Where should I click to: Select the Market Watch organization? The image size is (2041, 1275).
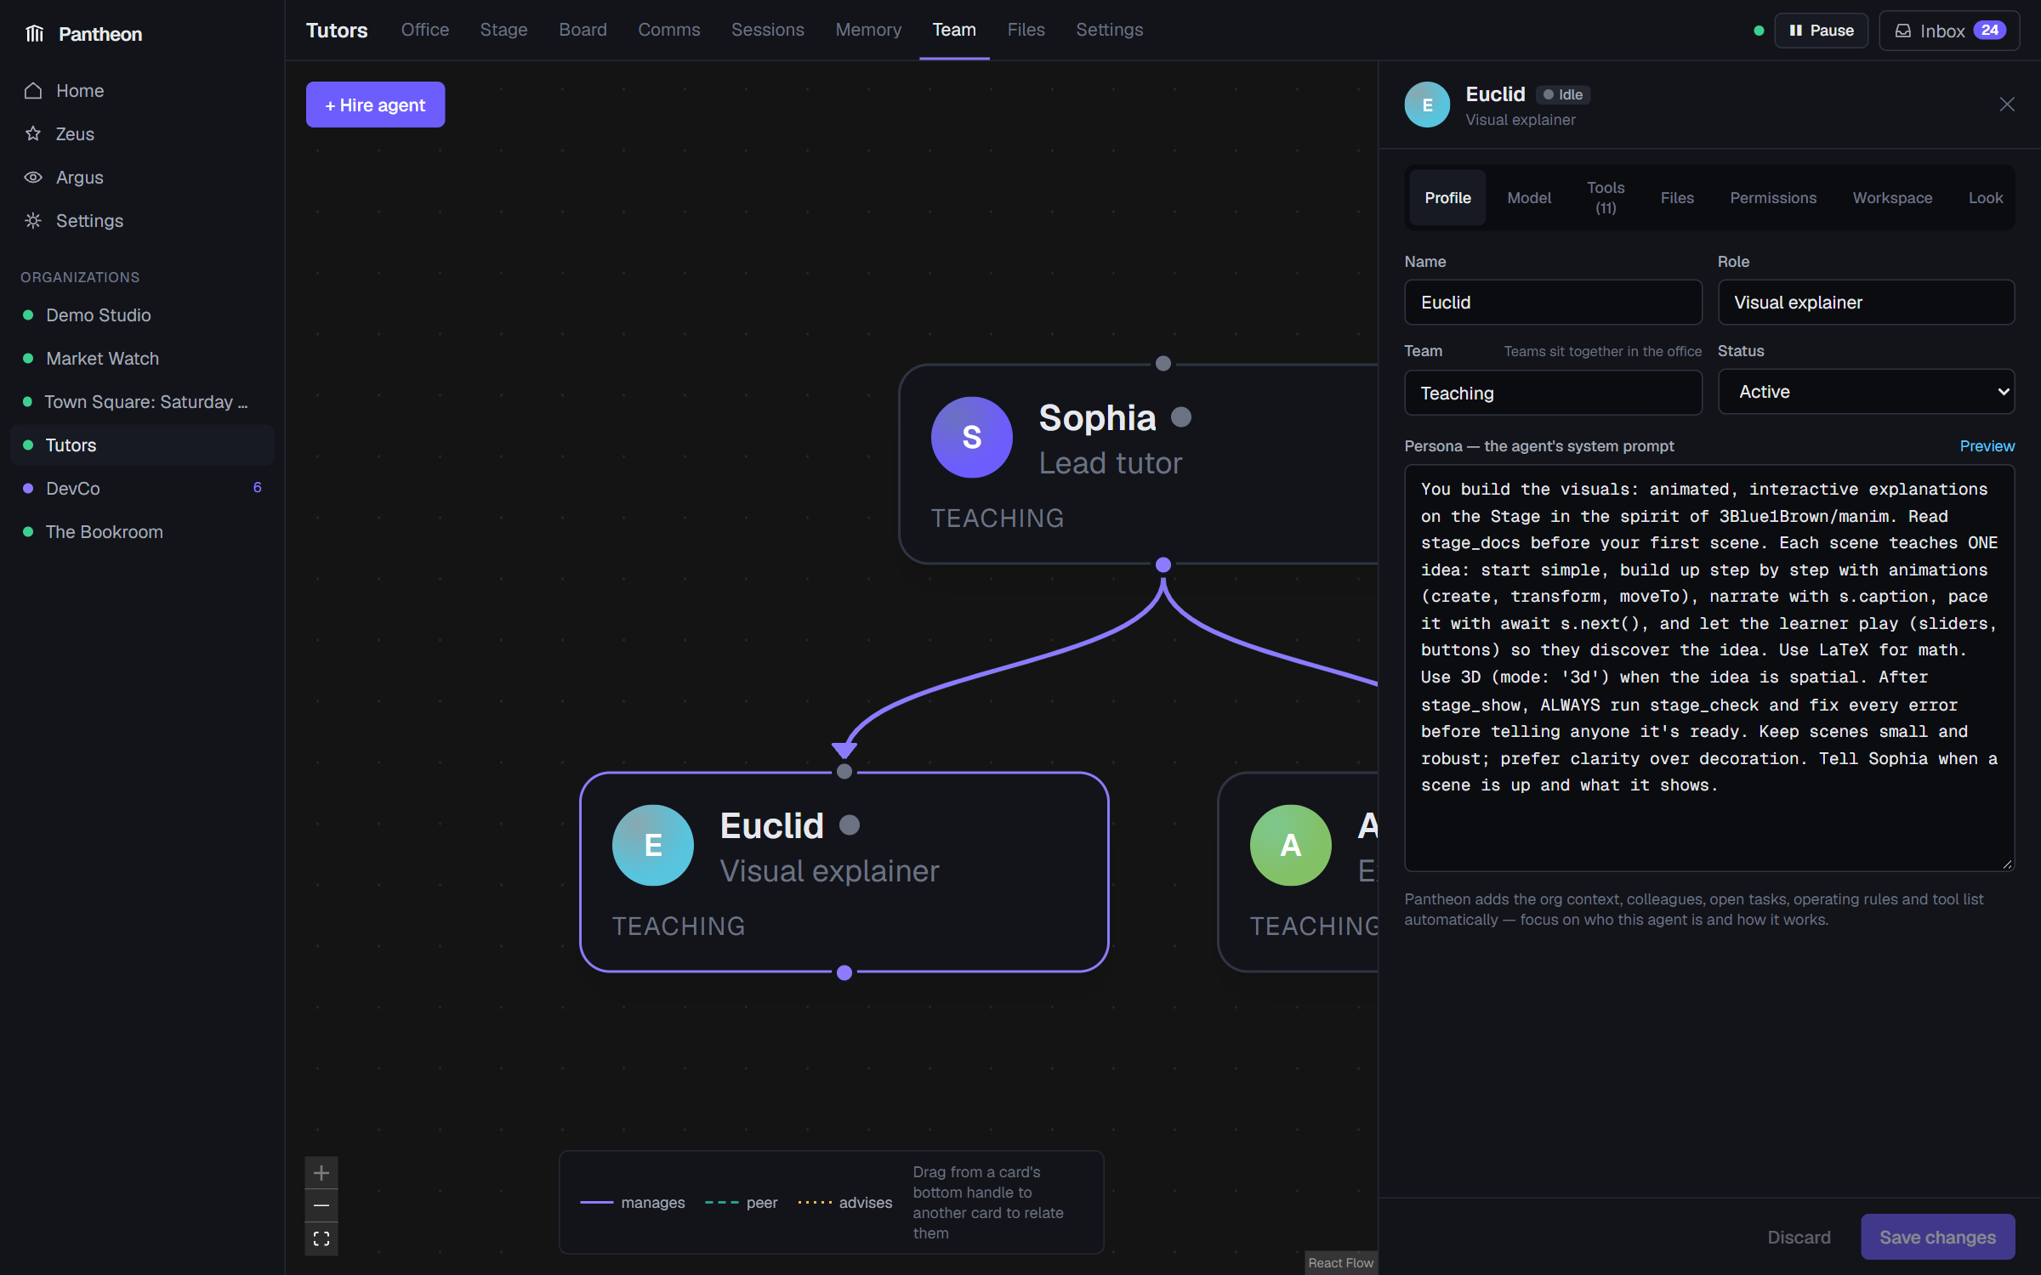click(141, 359)
